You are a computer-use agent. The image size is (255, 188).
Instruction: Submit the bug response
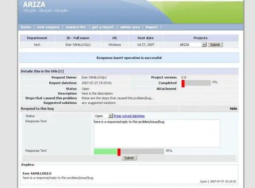pos(129,158)
